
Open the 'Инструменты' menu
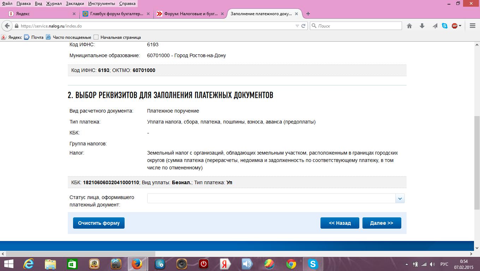[102, 4]
